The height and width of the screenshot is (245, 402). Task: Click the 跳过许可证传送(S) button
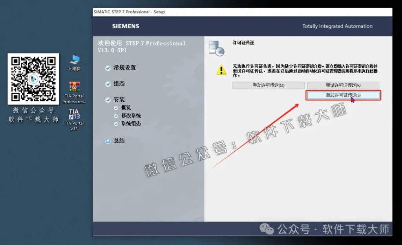[343, 95]
